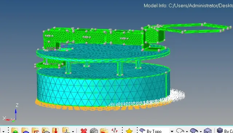Click the Organize folder icon with red arrow
The height and width of the screenshot is (133, 233).
tap(104, 131)
